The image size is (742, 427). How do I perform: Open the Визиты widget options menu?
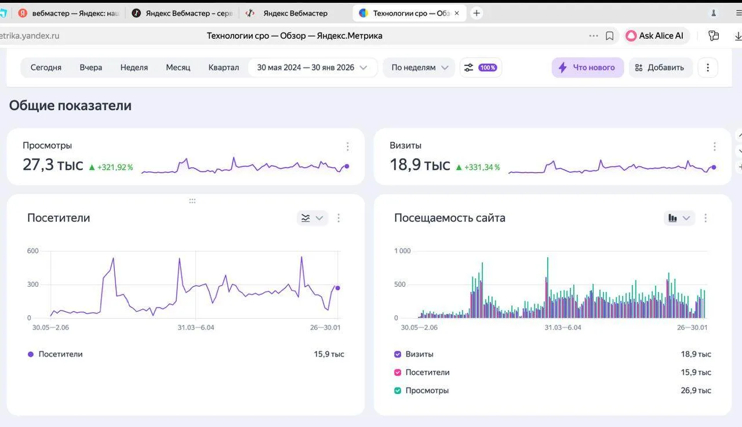pos(714,147)
